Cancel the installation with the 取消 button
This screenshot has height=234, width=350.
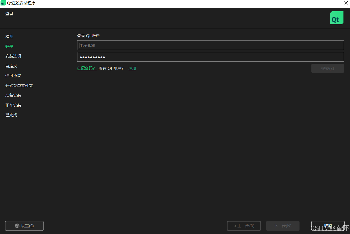tap(328, 226)
